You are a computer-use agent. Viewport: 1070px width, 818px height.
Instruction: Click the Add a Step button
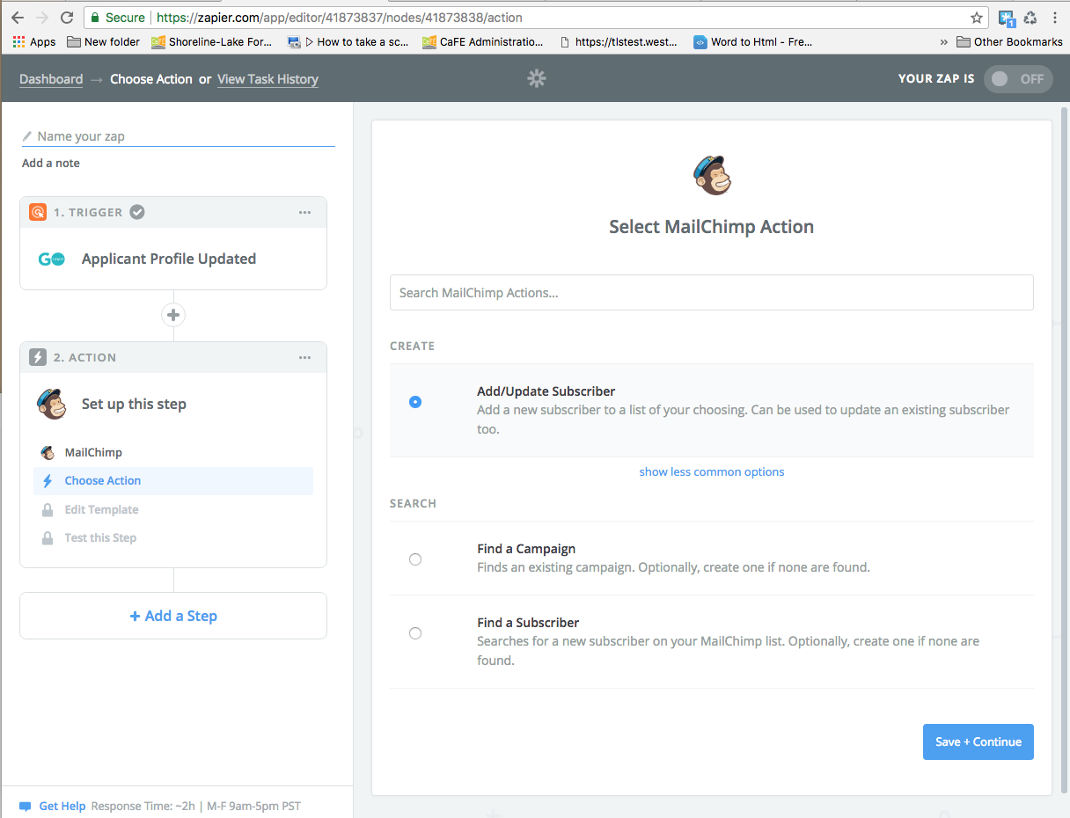click(x=173, y=616)
